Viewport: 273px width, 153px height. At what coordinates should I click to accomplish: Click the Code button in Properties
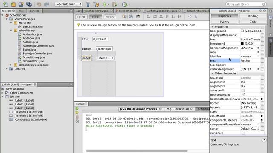click(x=253, y=22)
